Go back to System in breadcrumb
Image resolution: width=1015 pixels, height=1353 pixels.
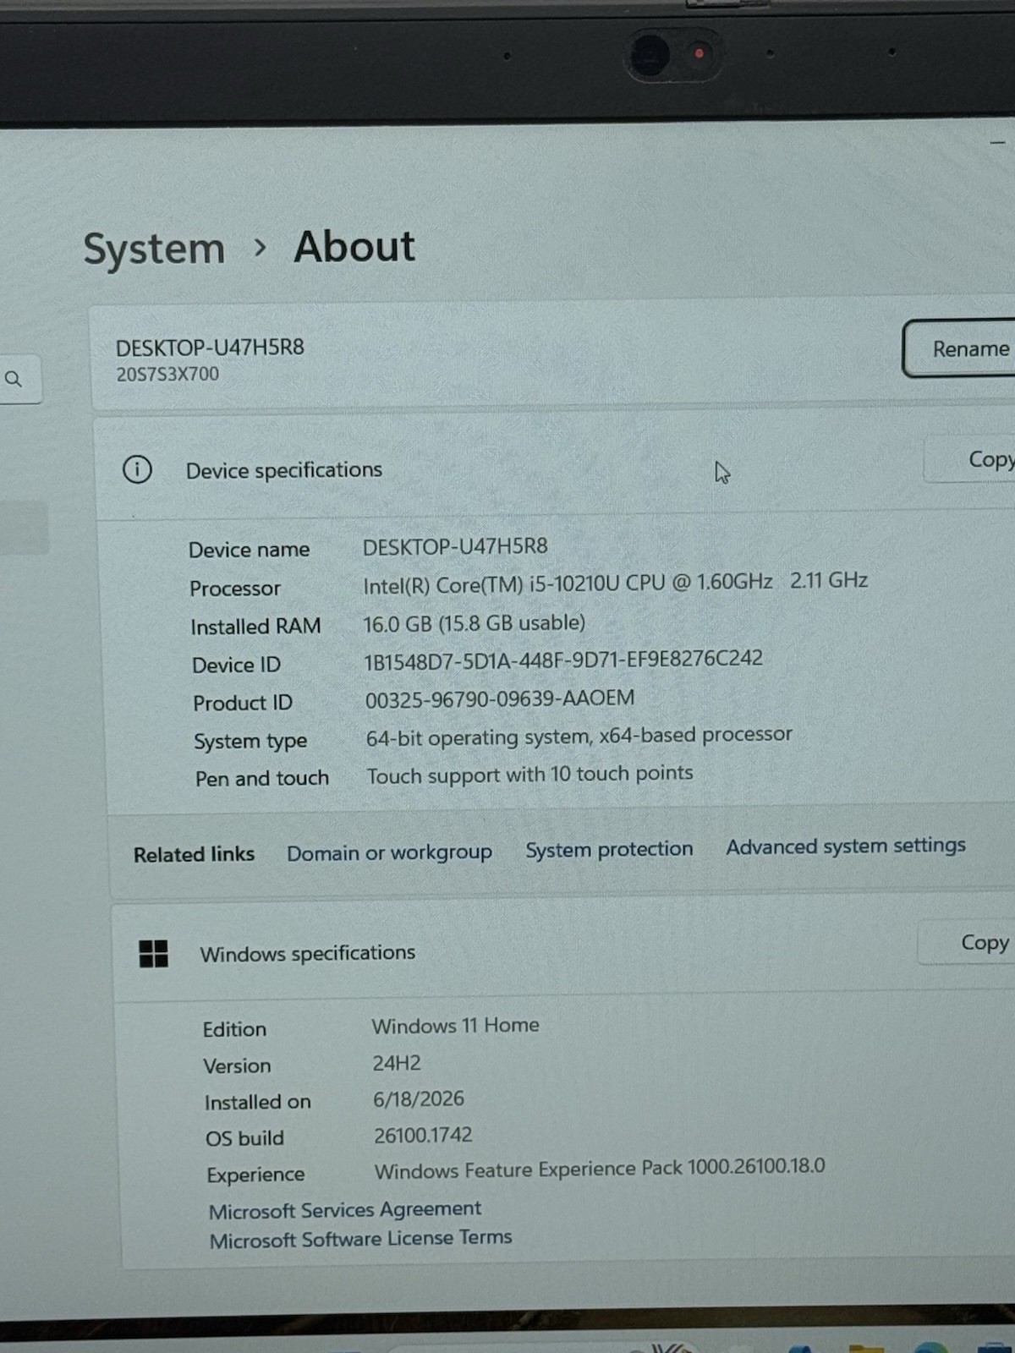coord(154,249)
